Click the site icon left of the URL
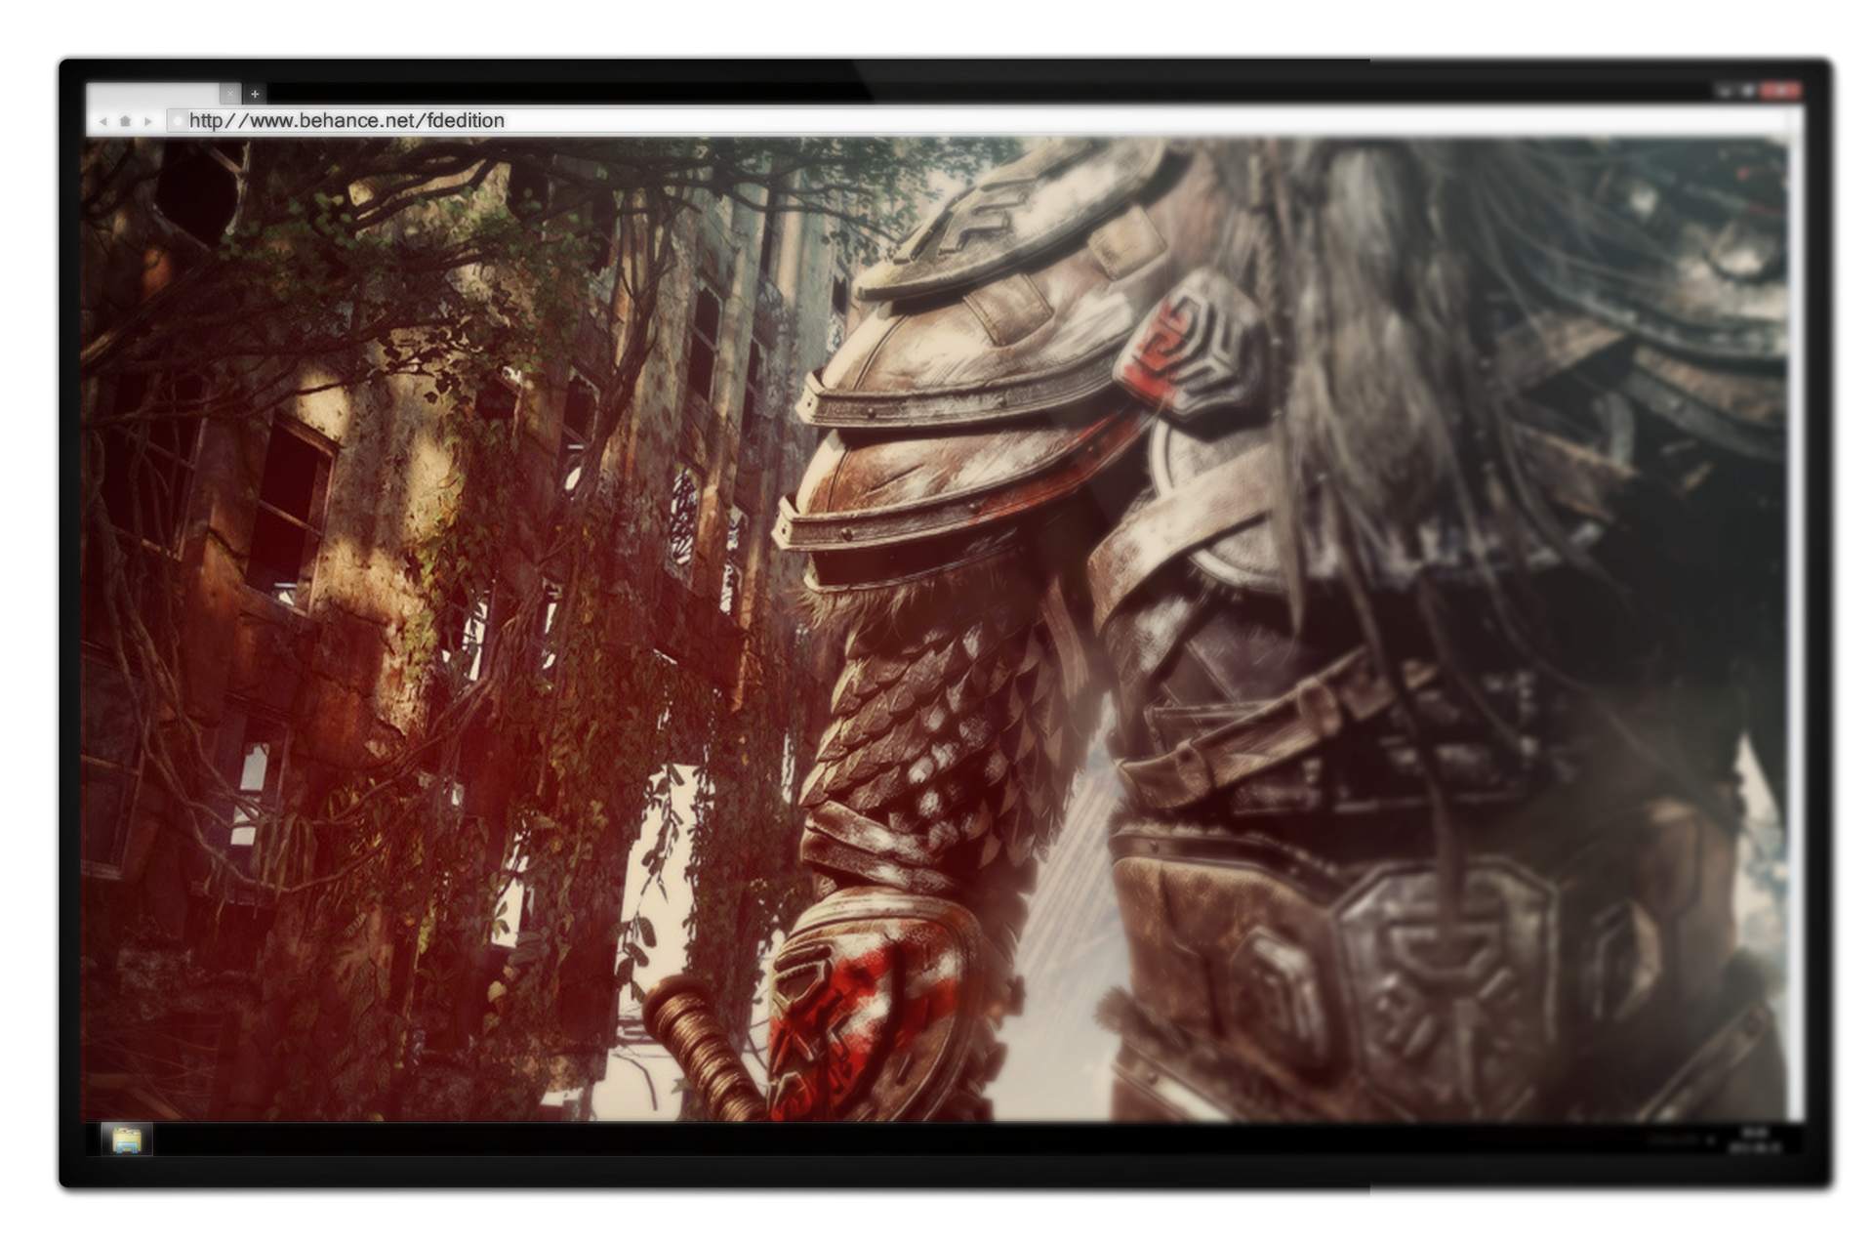 pyautogui.click(x=177, y=121)
